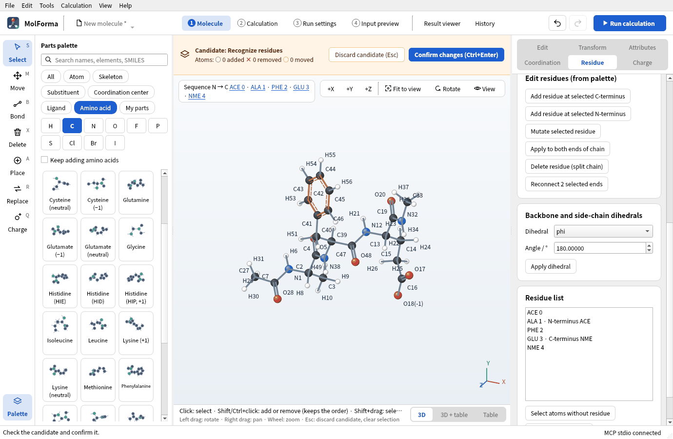
Task: Pick the Phenylalanine part thumbnail
Action: (136, 380)
